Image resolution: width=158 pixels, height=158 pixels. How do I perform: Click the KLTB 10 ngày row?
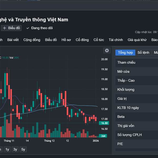tap(137, 108)
